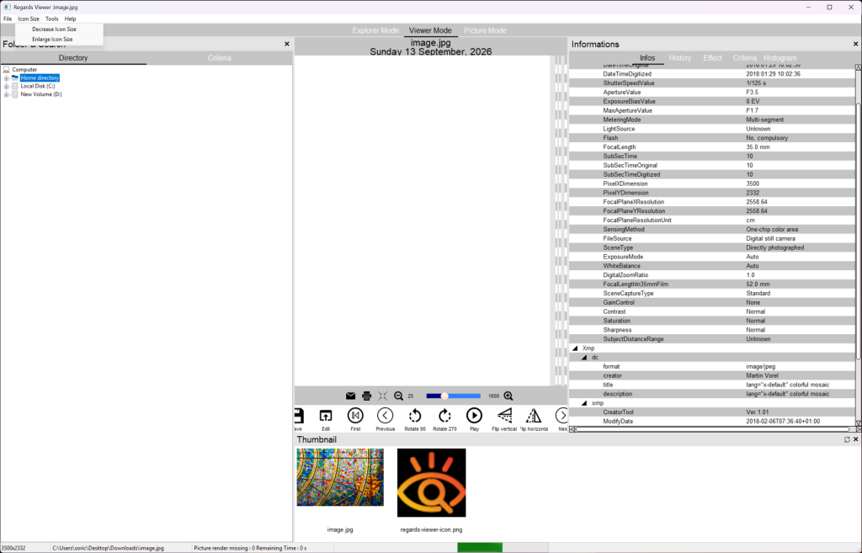The height and width of the screenshot is (553, 862).
Task: Click the 3500x2332 status bar entry
Action: click(x=13, y=548)
